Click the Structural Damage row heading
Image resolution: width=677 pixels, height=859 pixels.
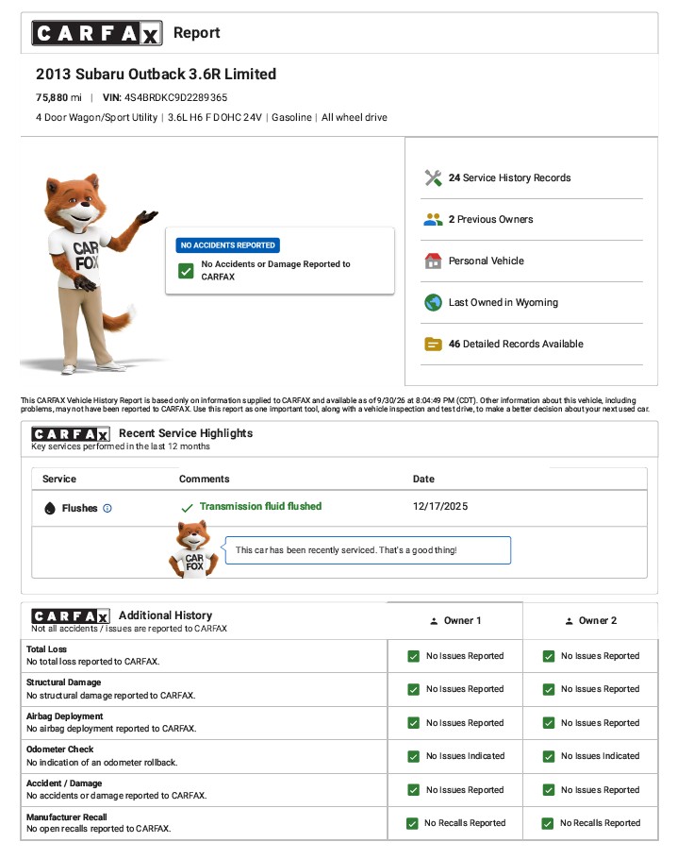63,683
